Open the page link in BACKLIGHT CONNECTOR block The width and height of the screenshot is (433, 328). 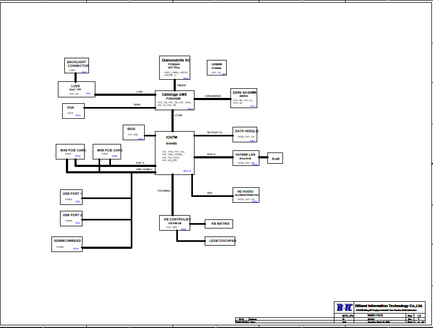pos(85,72)
